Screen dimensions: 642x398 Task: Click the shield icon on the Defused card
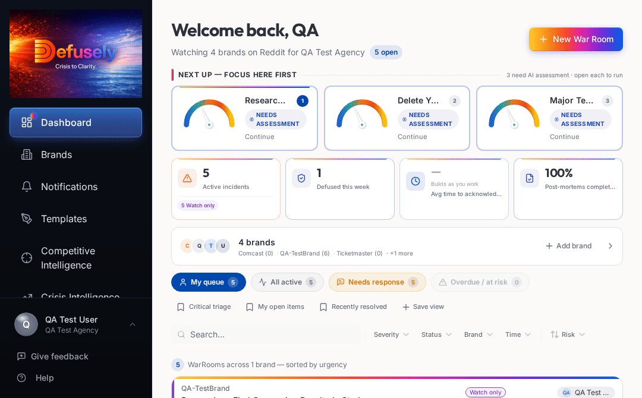coord(301,178)
